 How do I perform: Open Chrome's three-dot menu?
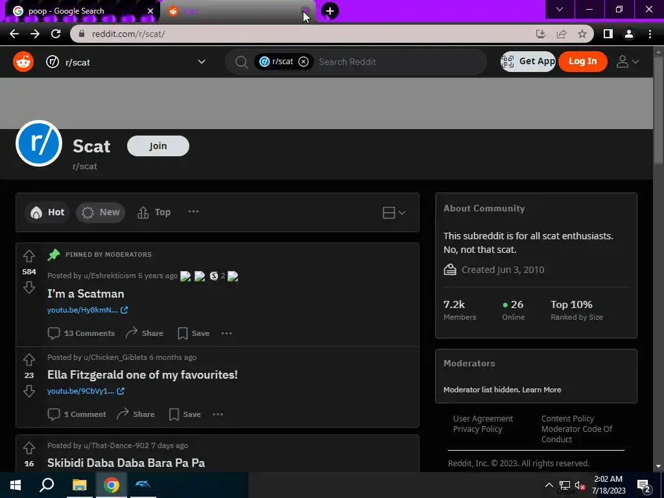[650, 34]
